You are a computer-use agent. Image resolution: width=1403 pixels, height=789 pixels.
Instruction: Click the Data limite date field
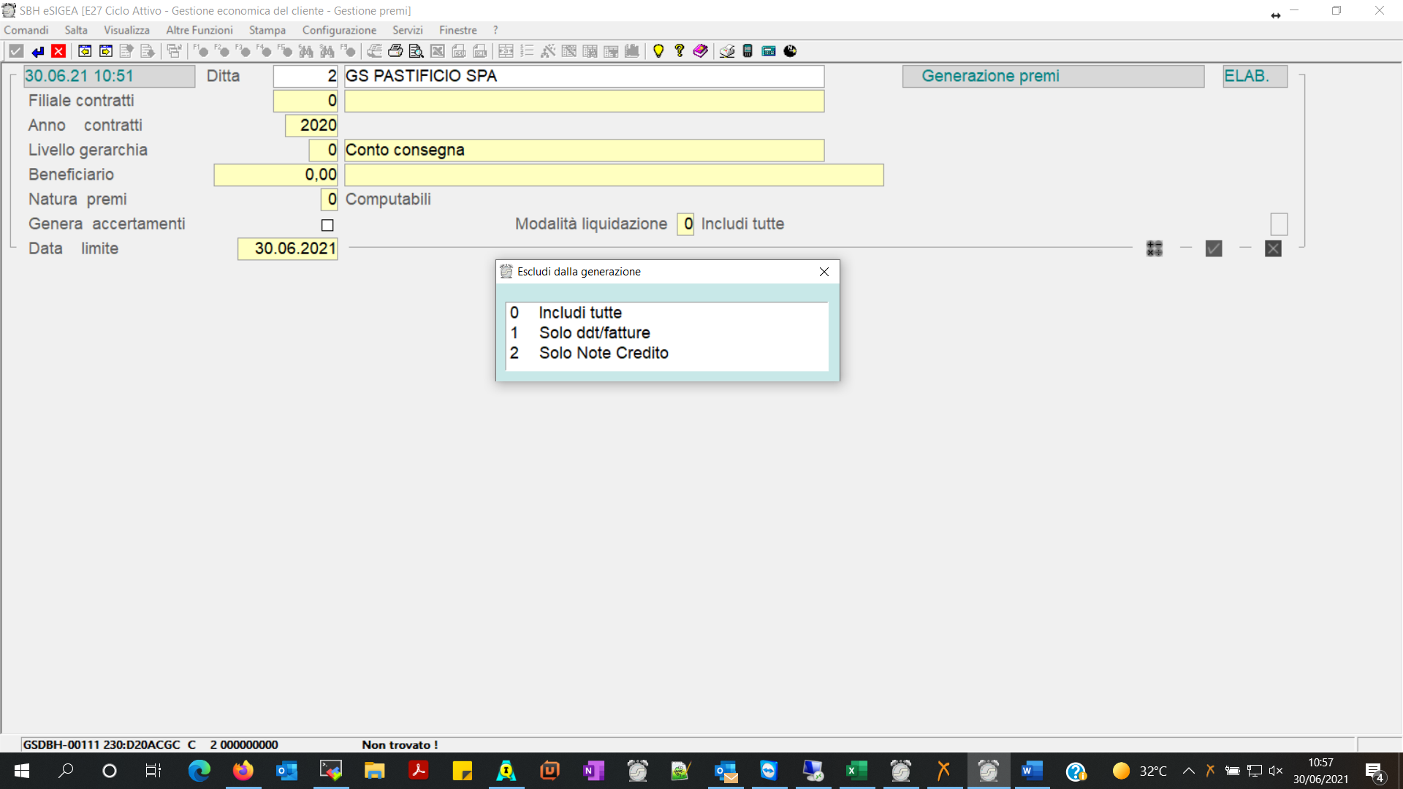(288, 249)
